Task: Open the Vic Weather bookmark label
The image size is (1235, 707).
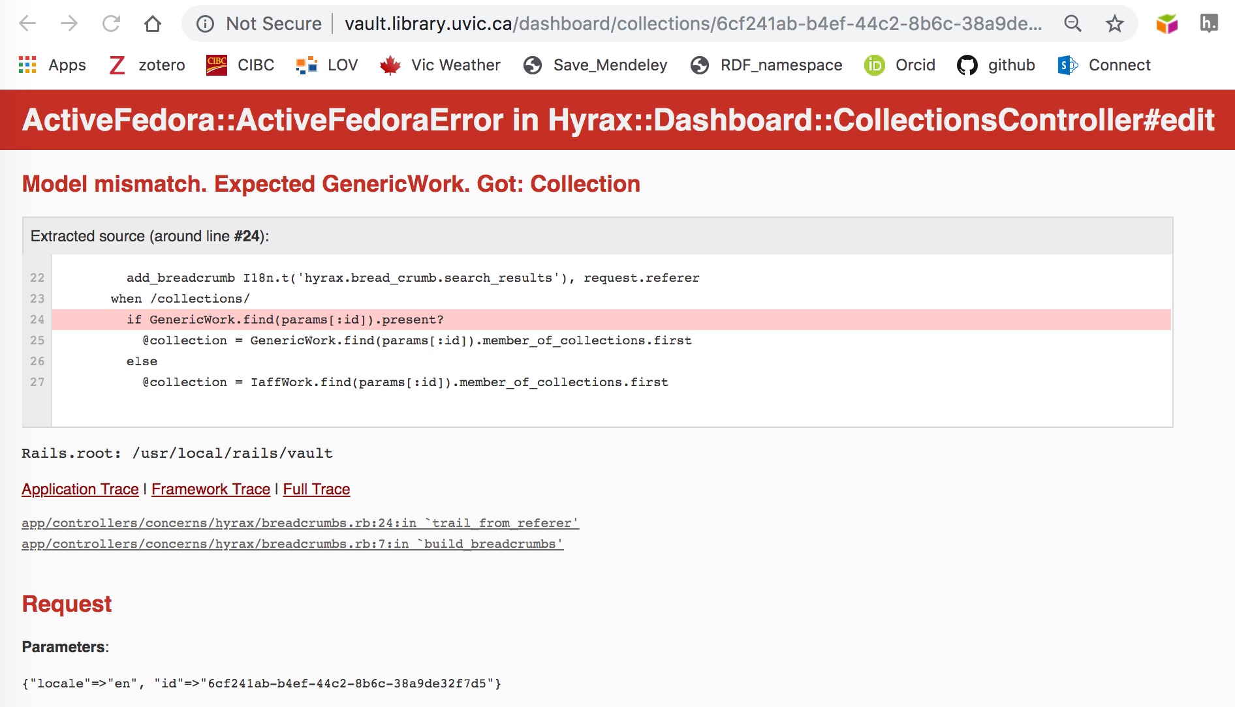Action: [456, 65]
